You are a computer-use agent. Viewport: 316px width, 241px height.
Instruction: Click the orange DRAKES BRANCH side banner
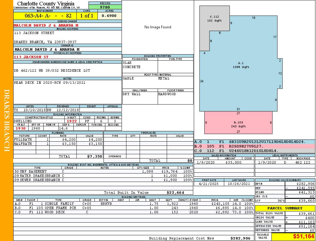pos(7,120)
